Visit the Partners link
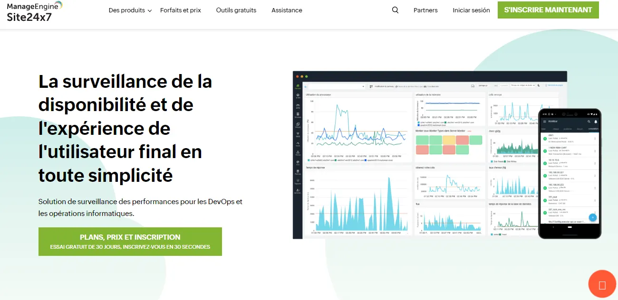This screenshot has height=300, width=618. (425, 10)
